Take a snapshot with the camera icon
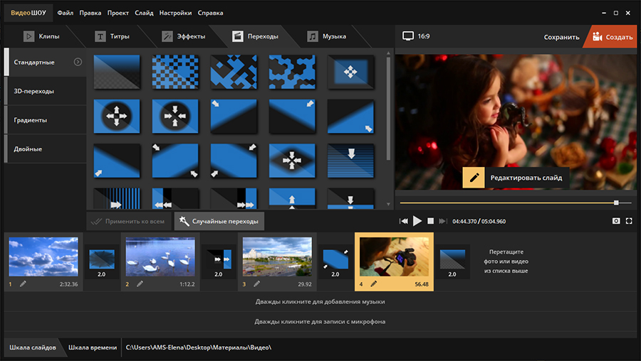The image size is (641, 361). pyautogui.click(x=616, y=221)
